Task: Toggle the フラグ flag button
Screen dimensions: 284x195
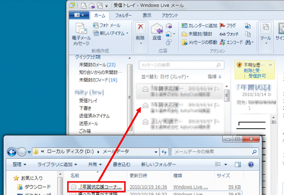Action: pos(228,26)
